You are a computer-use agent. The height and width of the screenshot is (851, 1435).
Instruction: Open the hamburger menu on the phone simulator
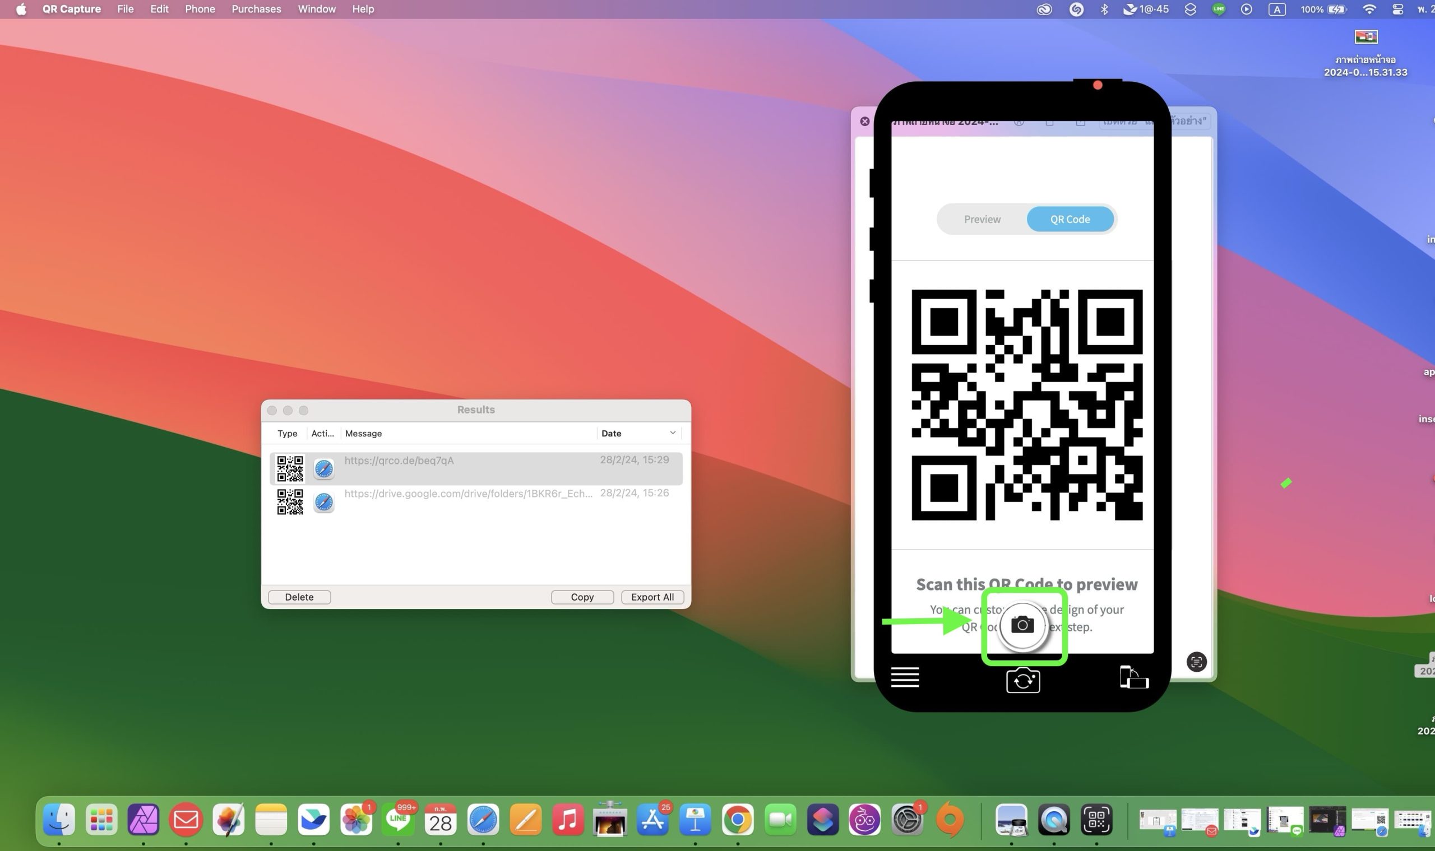904,677
